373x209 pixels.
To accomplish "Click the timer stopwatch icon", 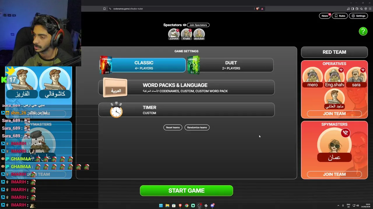I will (116, 110).
